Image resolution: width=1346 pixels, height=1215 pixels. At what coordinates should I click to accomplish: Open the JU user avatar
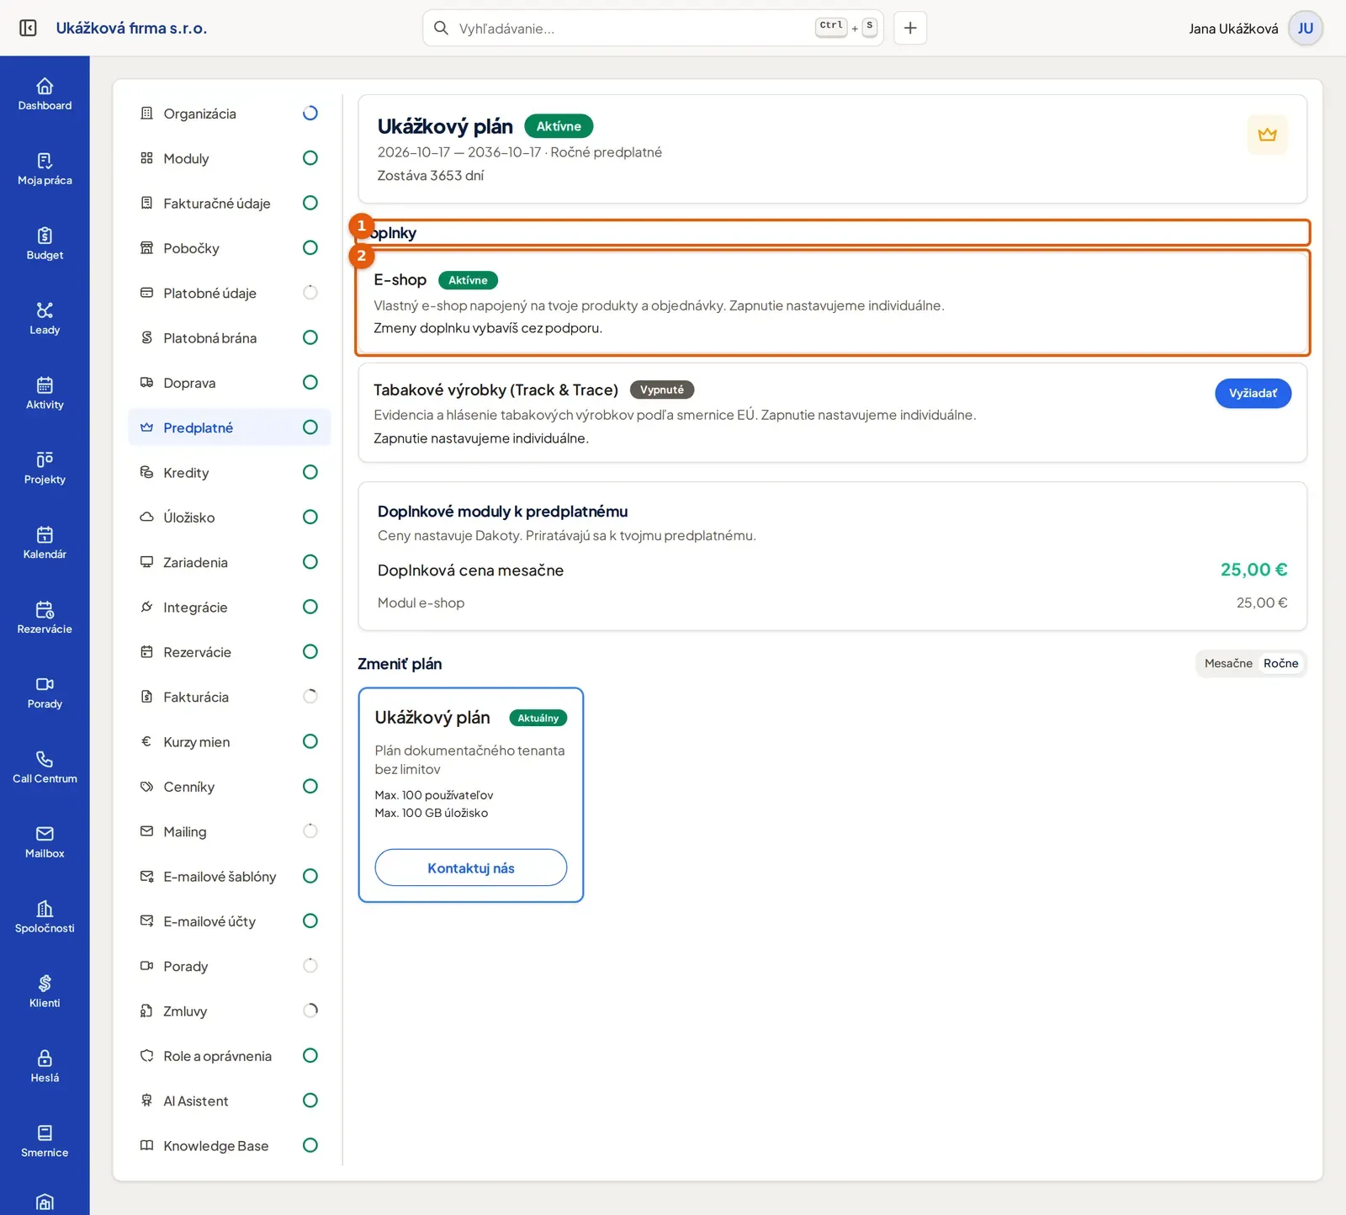click(x=1305, y=29)
